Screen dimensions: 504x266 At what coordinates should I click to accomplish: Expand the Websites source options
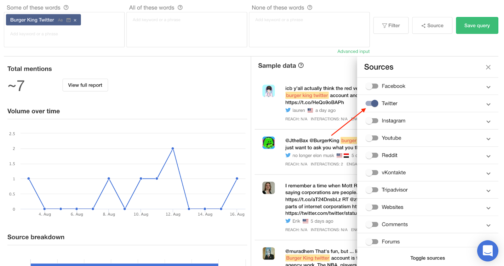coord(488,208)
